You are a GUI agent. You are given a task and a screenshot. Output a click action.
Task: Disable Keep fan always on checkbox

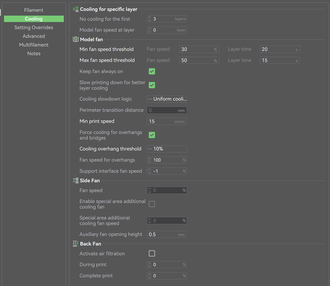click(x=152, y=71)
